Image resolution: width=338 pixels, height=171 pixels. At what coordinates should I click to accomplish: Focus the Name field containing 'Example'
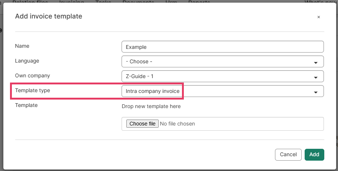[222, 47]
